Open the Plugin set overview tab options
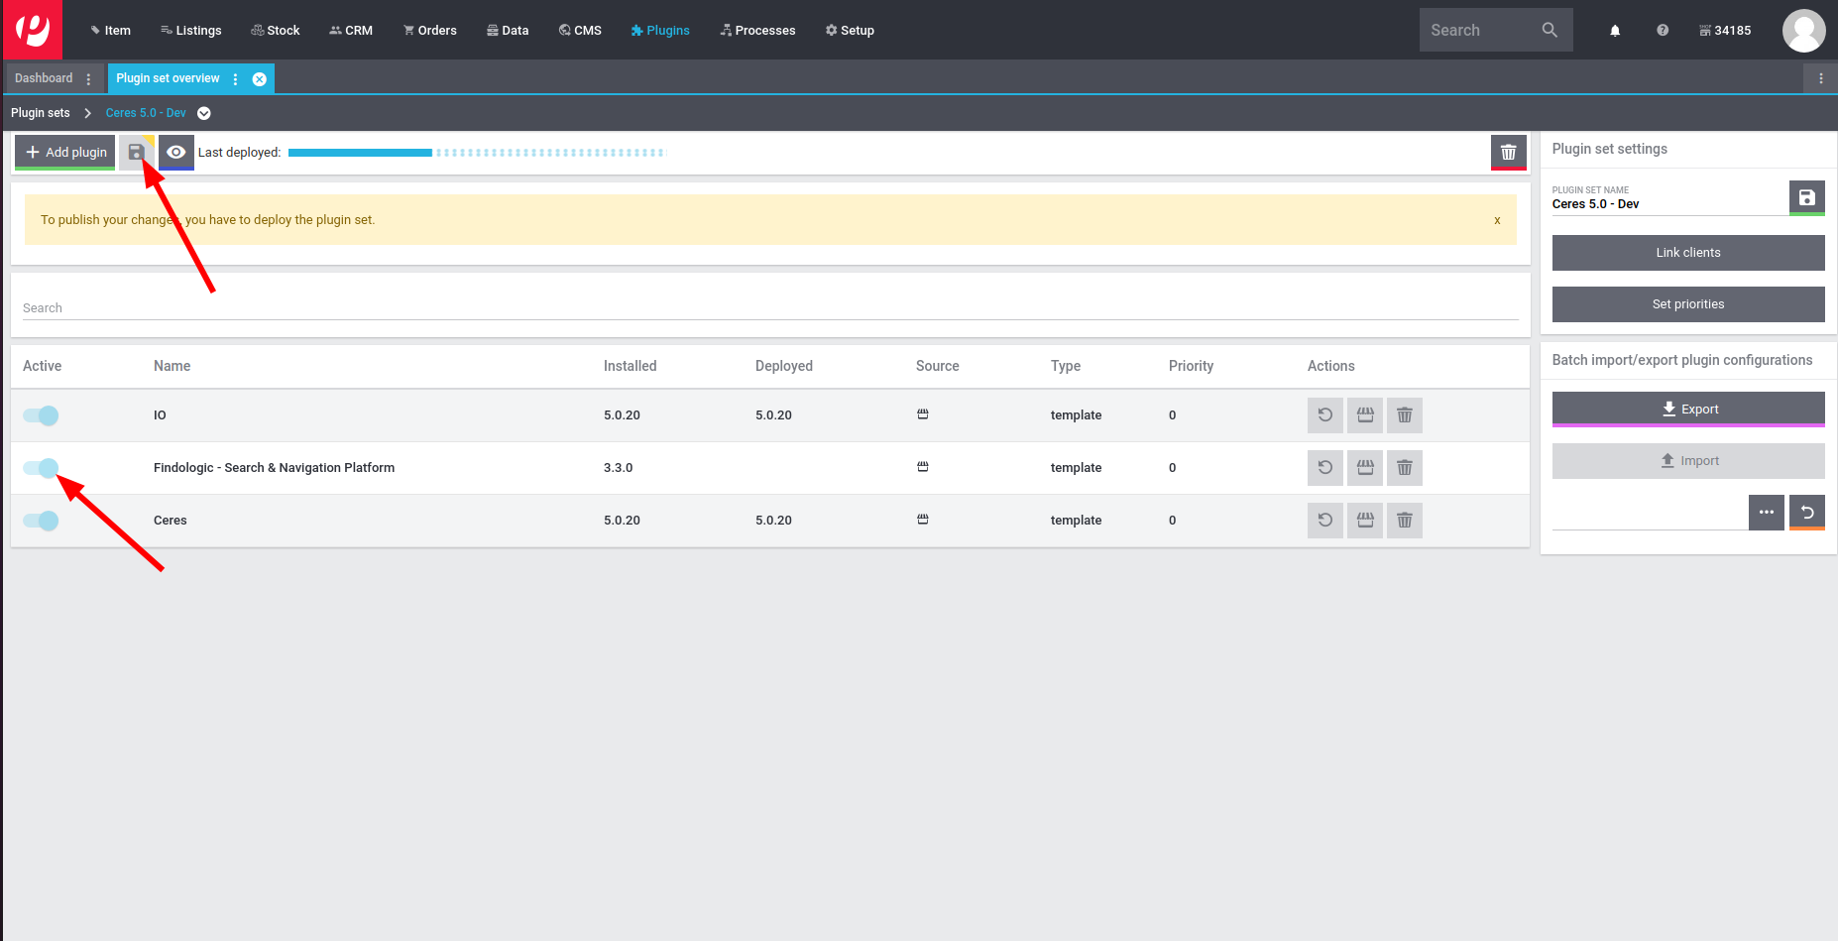This screenshot has height=941, width=1838. [236, 79]
